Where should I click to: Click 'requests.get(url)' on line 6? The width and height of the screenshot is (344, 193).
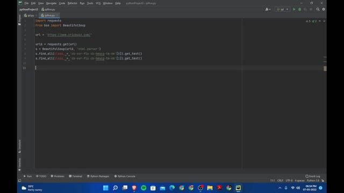click(62, 44)
